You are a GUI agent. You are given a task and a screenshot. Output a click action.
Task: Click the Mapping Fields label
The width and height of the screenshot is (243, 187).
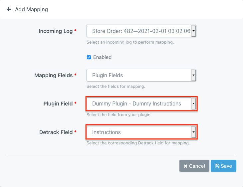coord(53,76)
